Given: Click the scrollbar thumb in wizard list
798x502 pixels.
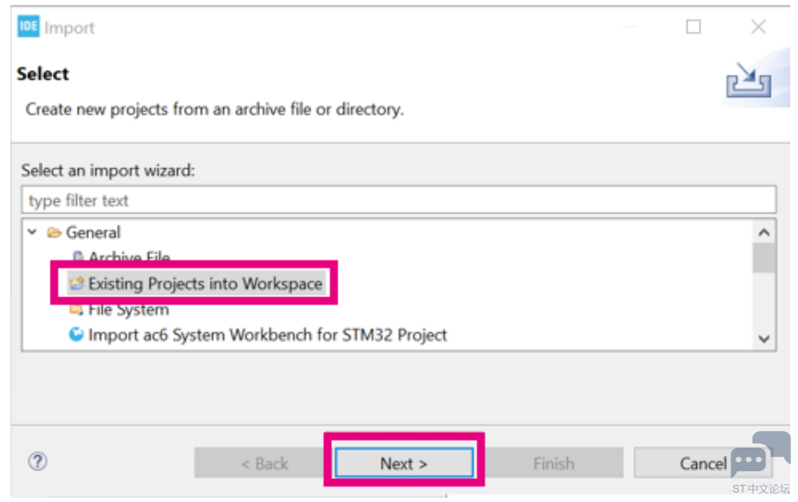Looking at the screenshot, I should (x=764, y=258).
